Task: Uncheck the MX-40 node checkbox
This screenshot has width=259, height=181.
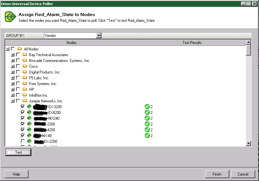Action: [x=23, y=135]
